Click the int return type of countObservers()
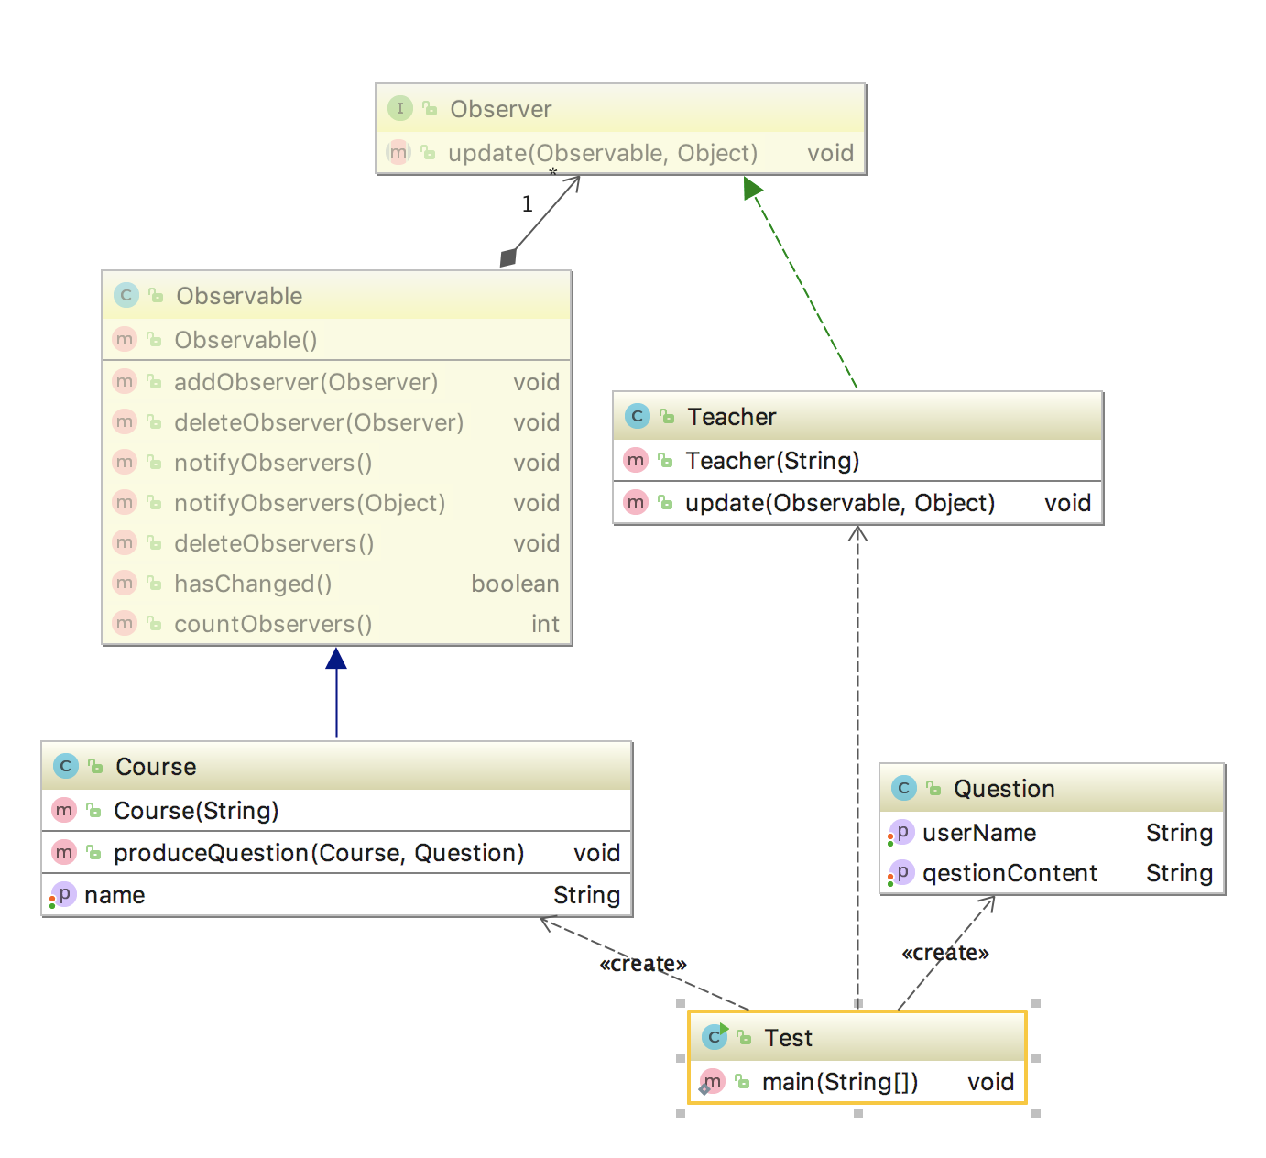 [x=545, y=624]
